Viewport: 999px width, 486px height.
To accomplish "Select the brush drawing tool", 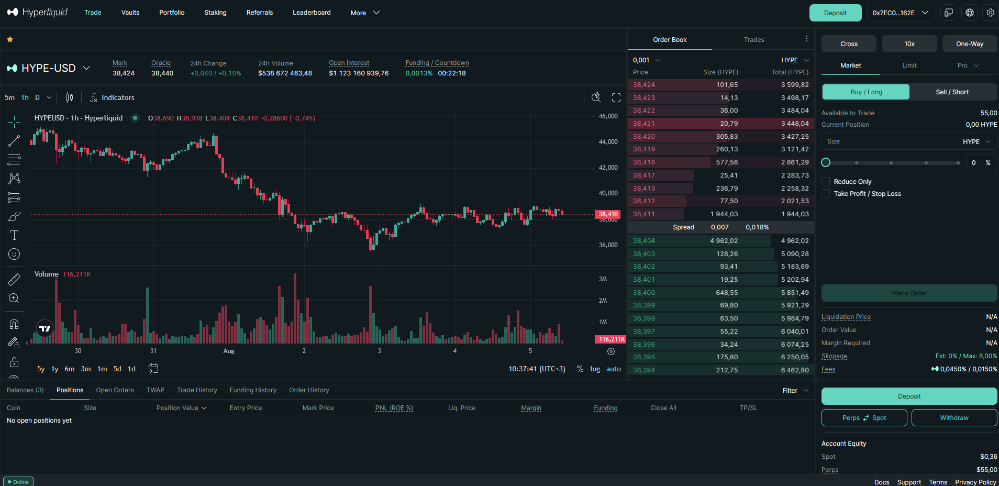I will 14,216.
